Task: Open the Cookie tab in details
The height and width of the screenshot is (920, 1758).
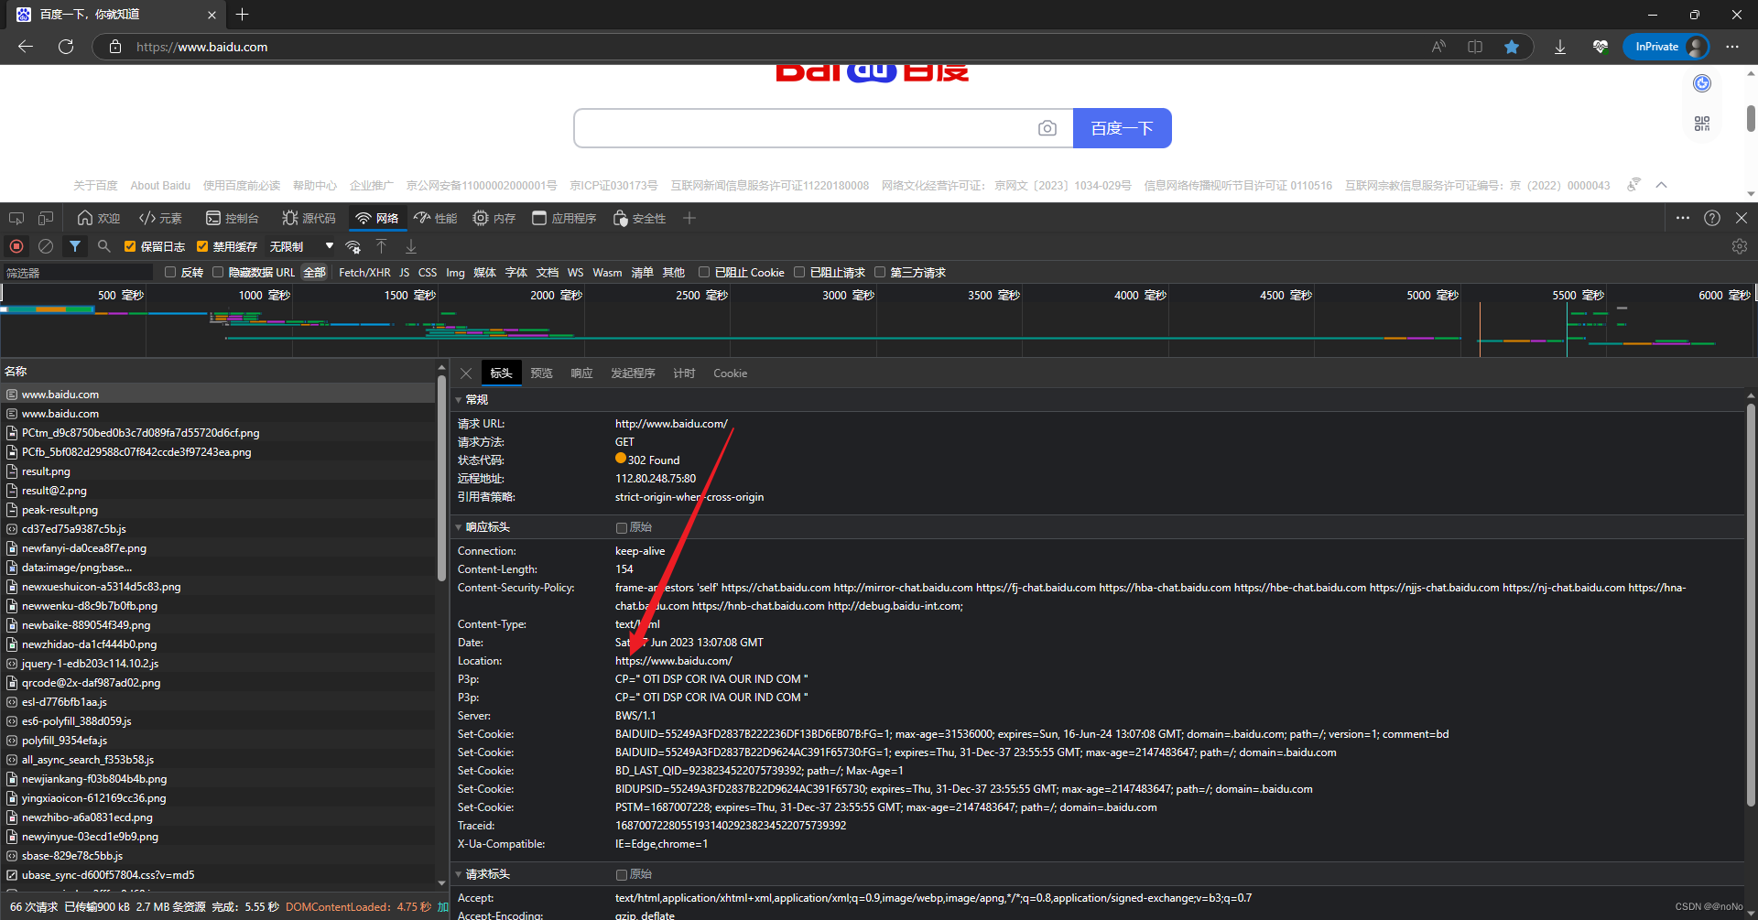Action: coord(730,373)
